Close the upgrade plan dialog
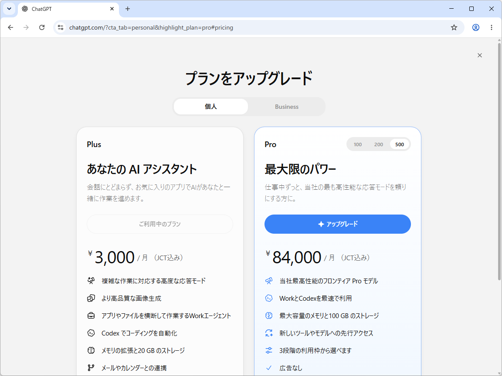The image size is (502, 376). pos(479,55)
